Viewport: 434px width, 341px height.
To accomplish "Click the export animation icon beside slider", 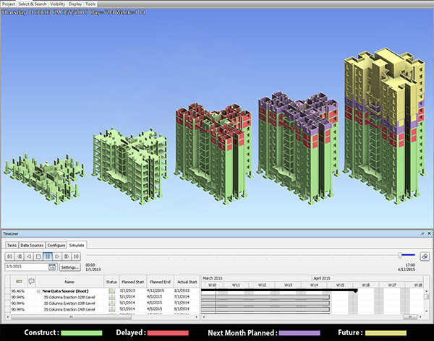I will click(x=425, y=256).
